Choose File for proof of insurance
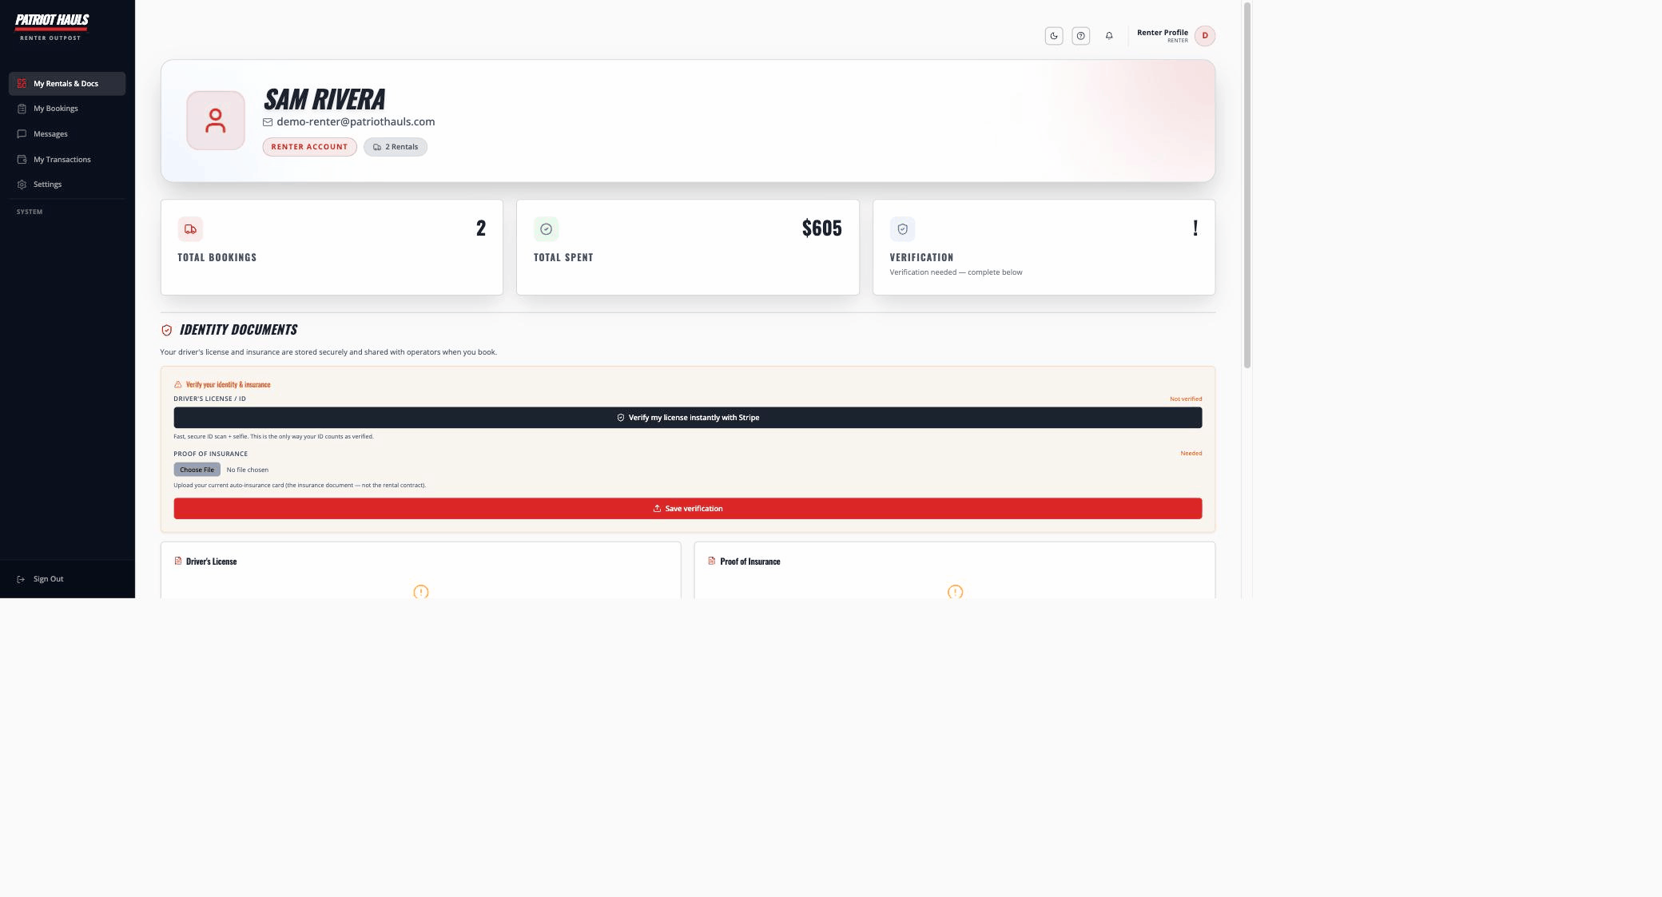This screenshot has width=1662, height=897. click(x=197, y=470)
